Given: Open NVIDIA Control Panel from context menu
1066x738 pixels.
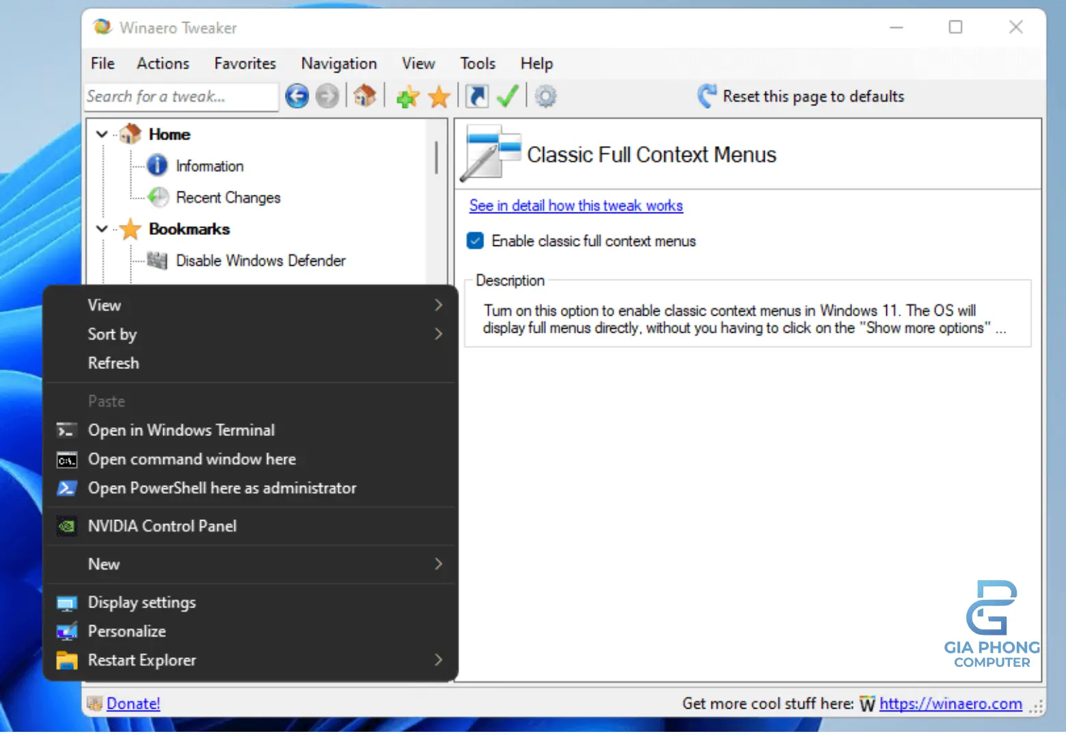Looking at the screenshot, I should [163, 526].
